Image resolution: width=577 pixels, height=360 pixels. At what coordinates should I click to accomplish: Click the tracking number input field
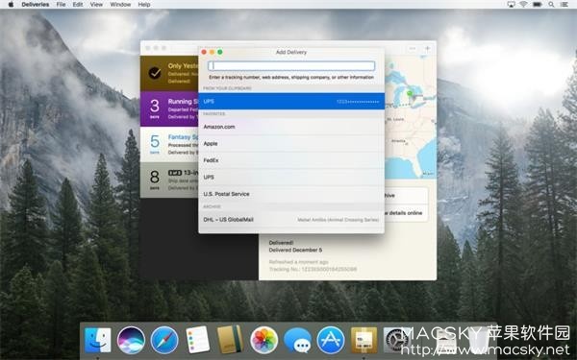[x=291, y=65]
